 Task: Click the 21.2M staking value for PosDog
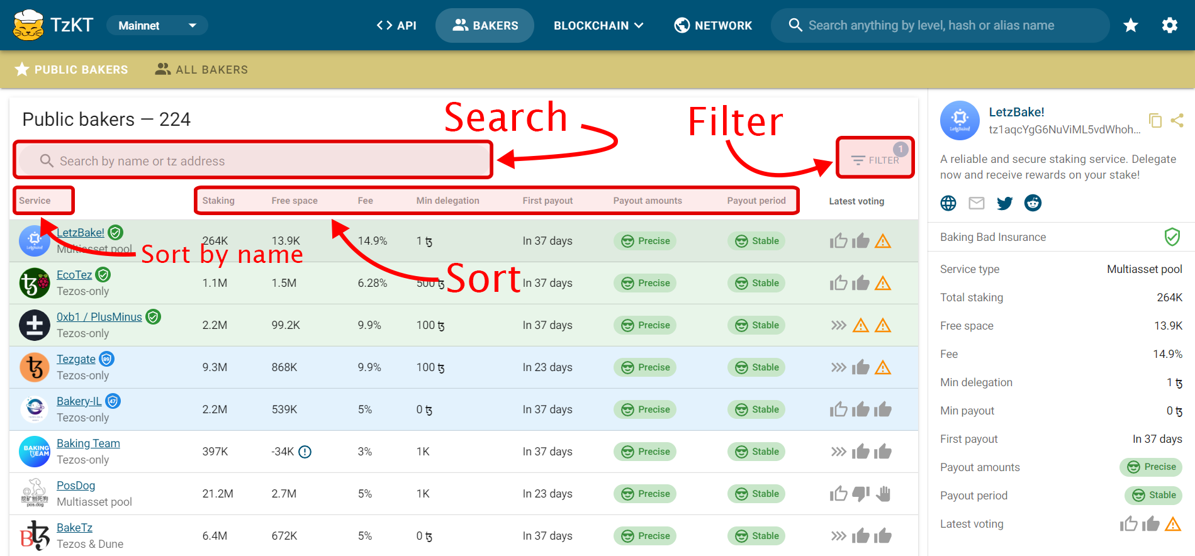218,494
